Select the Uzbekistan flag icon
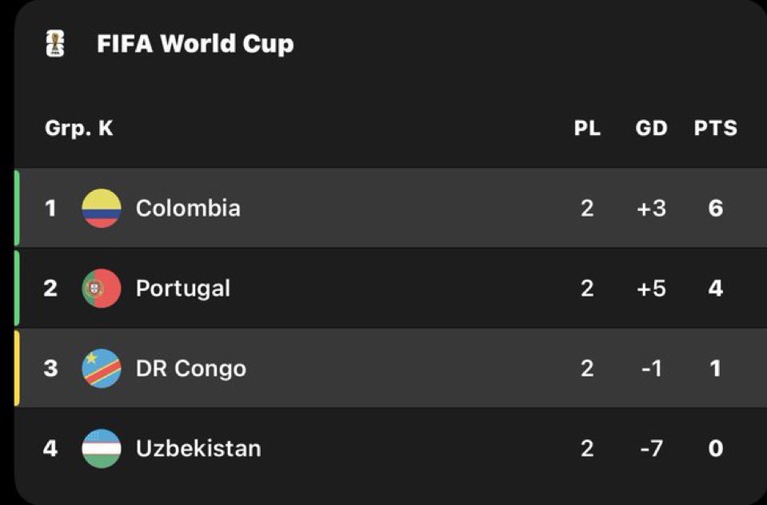The image size is (767, 505). coord(102,449)
